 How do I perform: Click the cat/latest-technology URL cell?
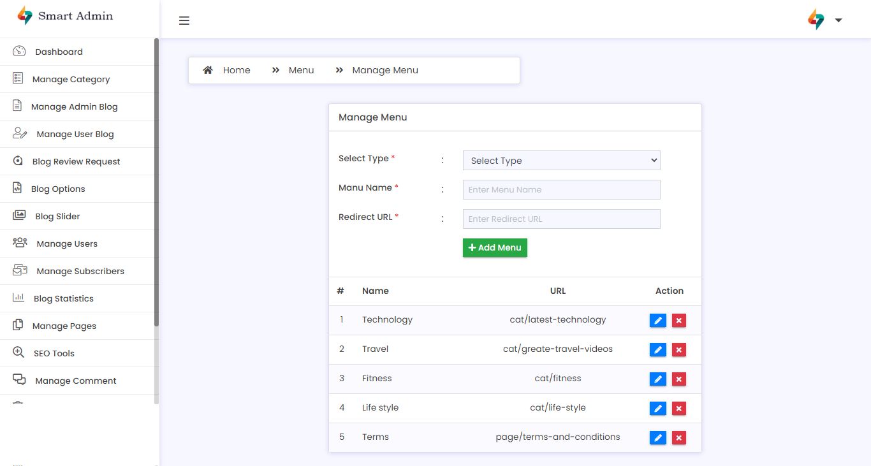tap(558, 319)
